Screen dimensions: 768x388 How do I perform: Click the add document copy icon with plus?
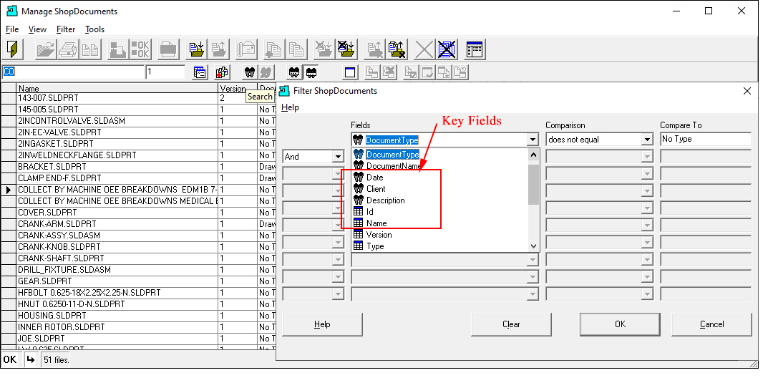coord(274,49)
